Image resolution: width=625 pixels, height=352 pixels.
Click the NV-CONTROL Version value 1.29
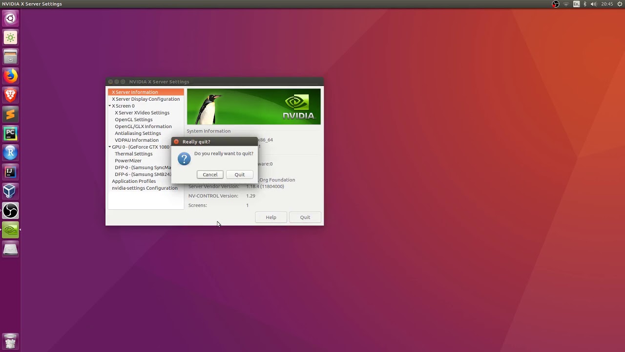coord(250,196)
